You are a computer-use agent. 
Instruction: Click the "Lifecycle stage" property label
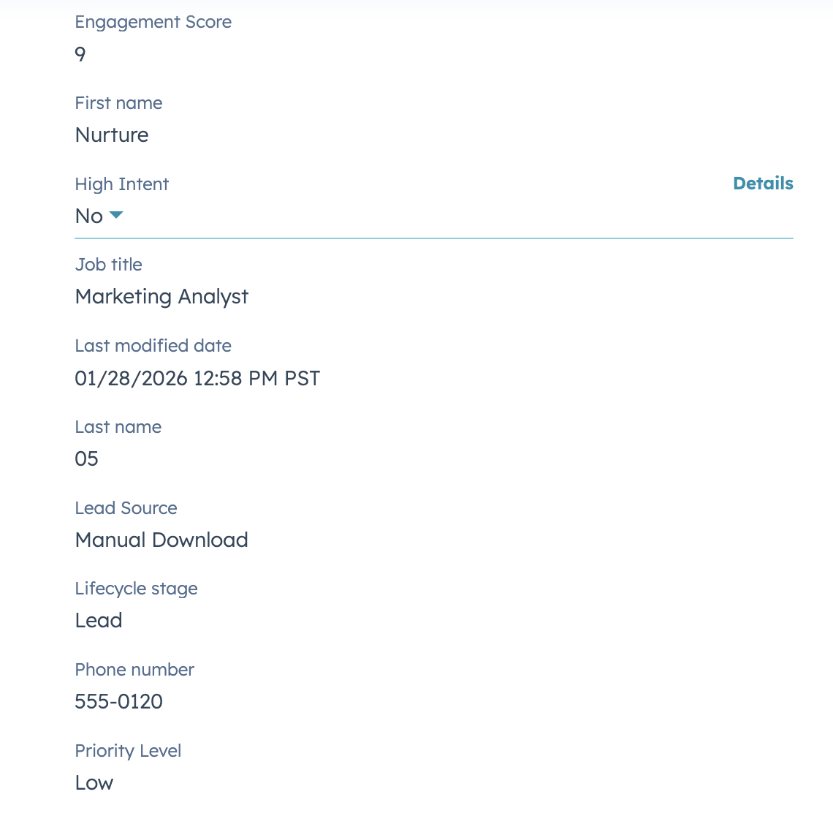pyautogui.click(x=136, y=589)
